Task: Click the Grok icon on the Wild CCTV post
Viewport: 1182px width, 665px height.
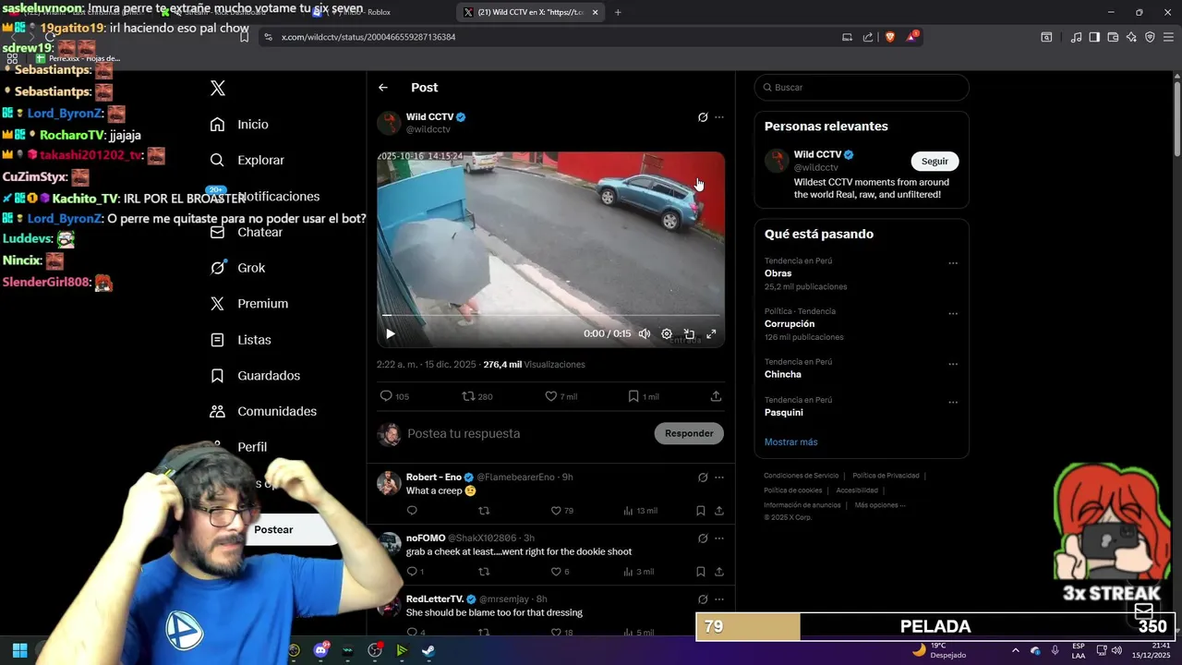Action: pyautogui.click(x=703, y=117)
